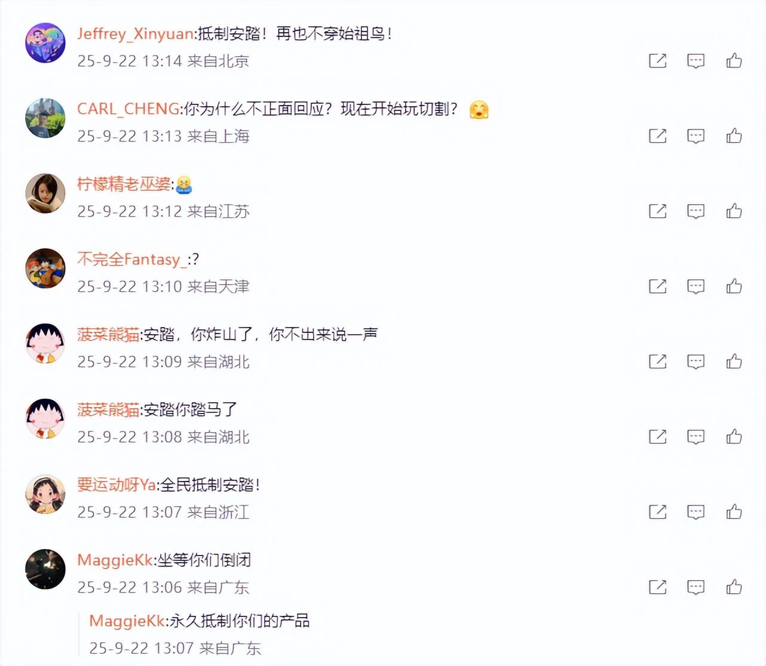The image size is (766, 666).
Task: Like the 全民抵制安踏 comment
Action: click(x=734, y=511)
